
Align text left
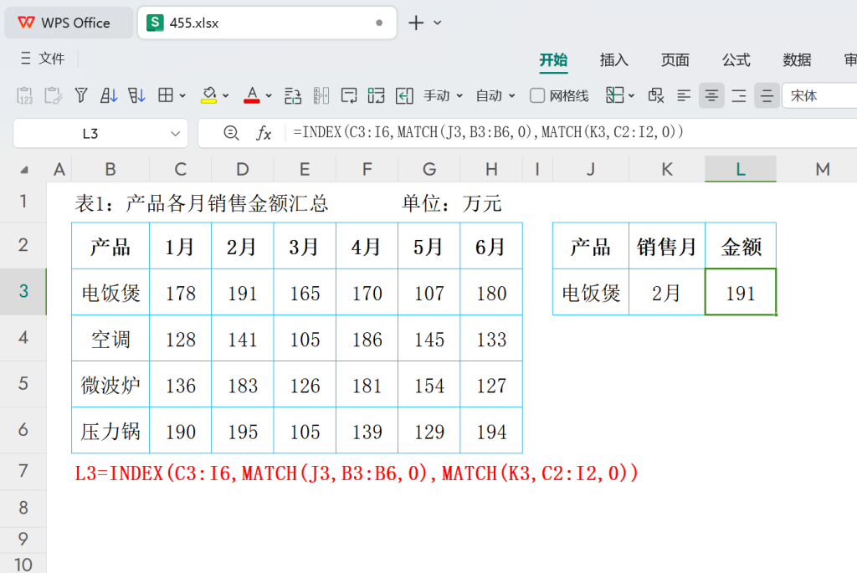684,96
